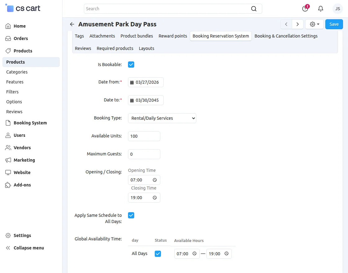
Task: Open the notifications bell
Action: (321, 9)
